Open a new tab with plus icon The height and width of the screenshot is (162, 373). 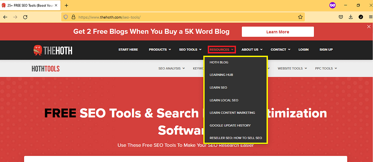pos(66,5)
